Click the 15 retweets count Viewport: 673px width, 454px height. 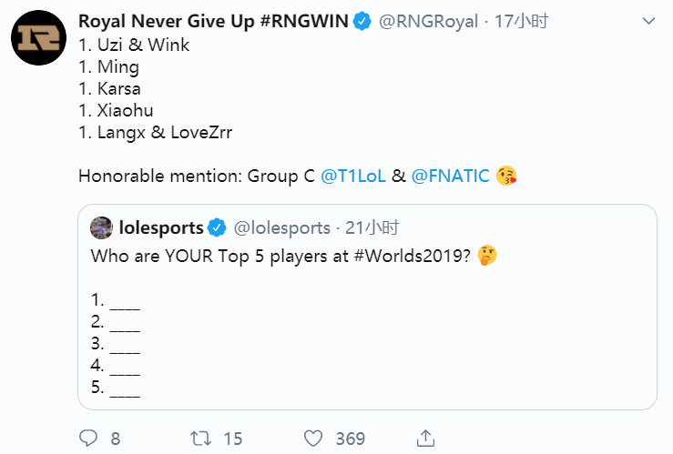tap(233, 439)
